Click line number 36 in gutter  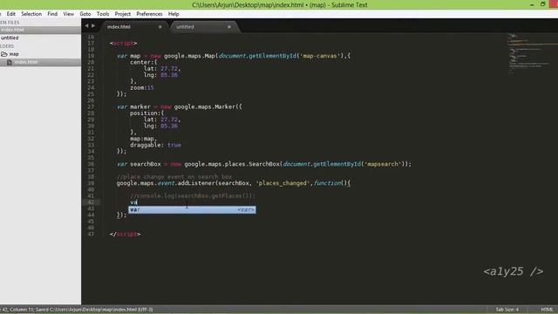pos(91,164)
